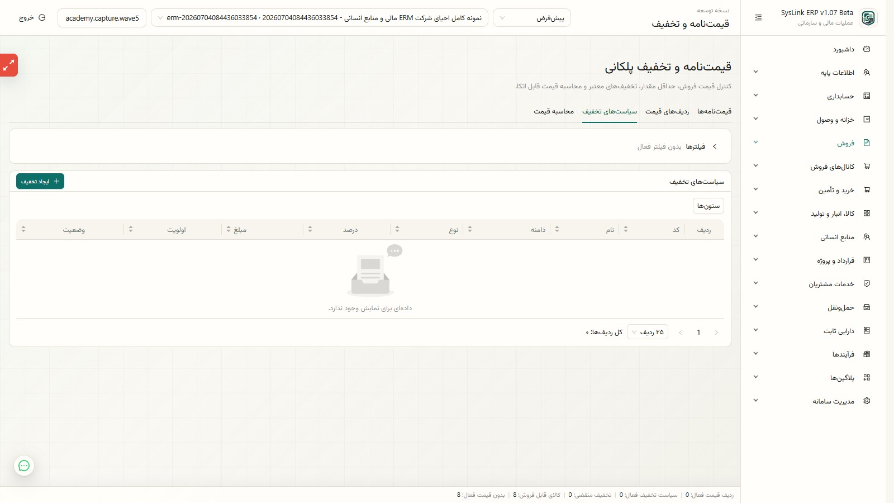Expand the مدیریت سامانه chevron
The image size is (894, 503).
pos(755,401)
